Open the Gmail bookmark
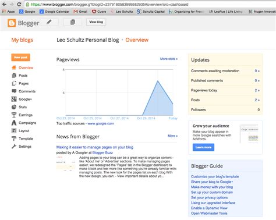The width and height of the screenshot is (276, 220). (80, 12)
